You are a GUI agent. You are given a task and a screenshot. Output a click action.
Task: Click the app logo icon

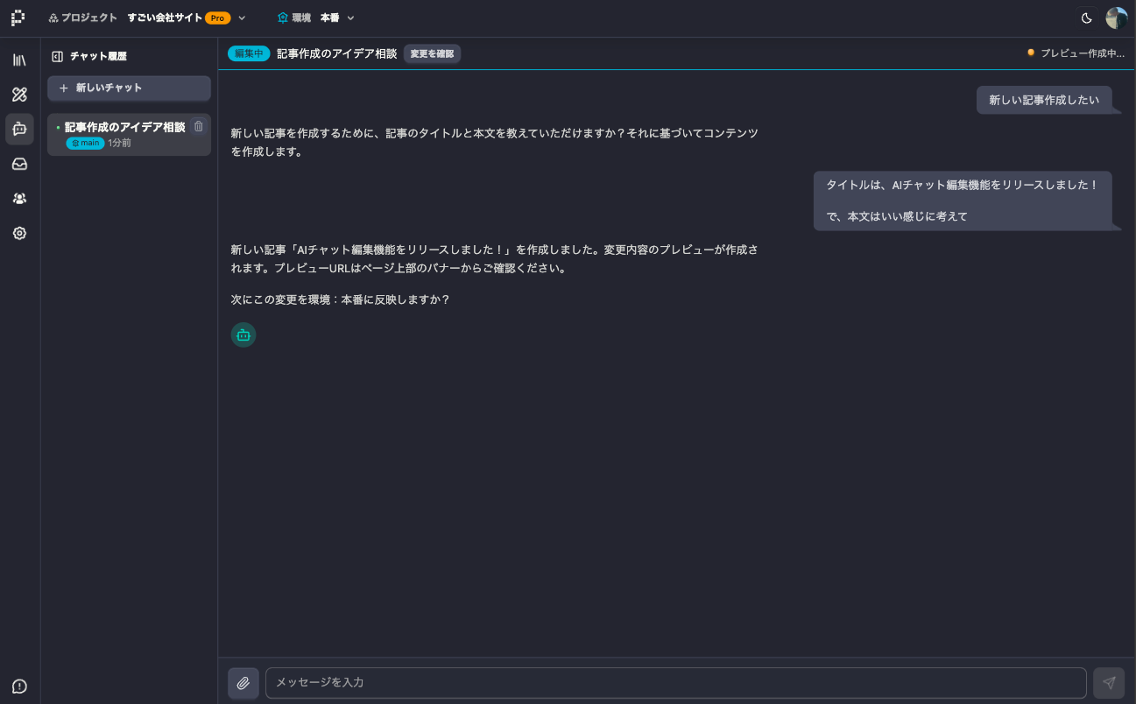(x=18, y=18)
